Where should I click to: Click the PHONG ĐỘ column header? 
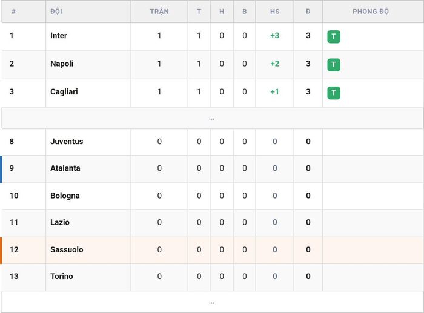pyautogui.click(x=371, y=12)
